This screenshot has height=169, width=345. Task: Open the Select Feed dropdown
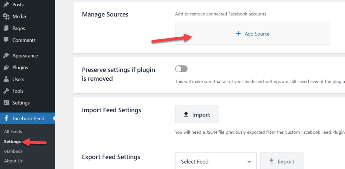tap(216, 162)
